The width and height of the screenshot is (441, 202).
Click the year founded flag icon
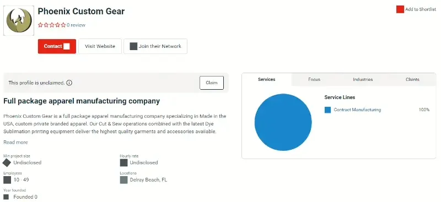coord(6,197)
